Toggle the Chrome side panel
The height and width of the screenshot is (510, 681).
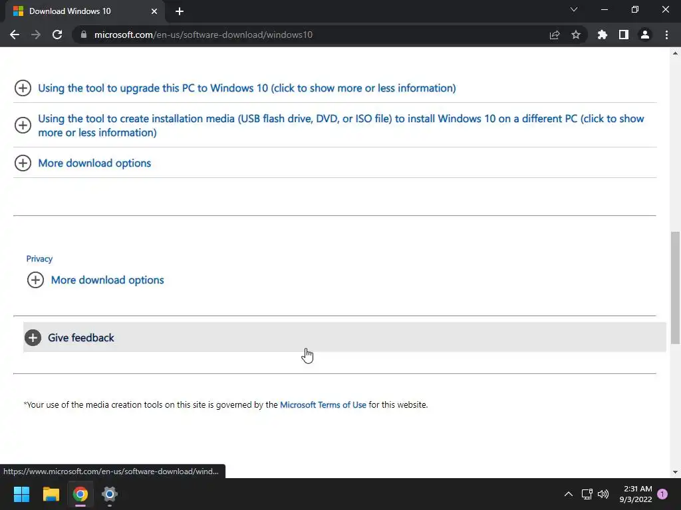point(624,35)
